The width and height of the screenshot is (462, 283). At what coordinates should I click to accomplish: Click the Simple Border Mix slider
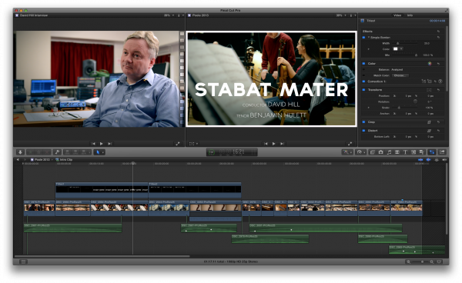[404, 55]
